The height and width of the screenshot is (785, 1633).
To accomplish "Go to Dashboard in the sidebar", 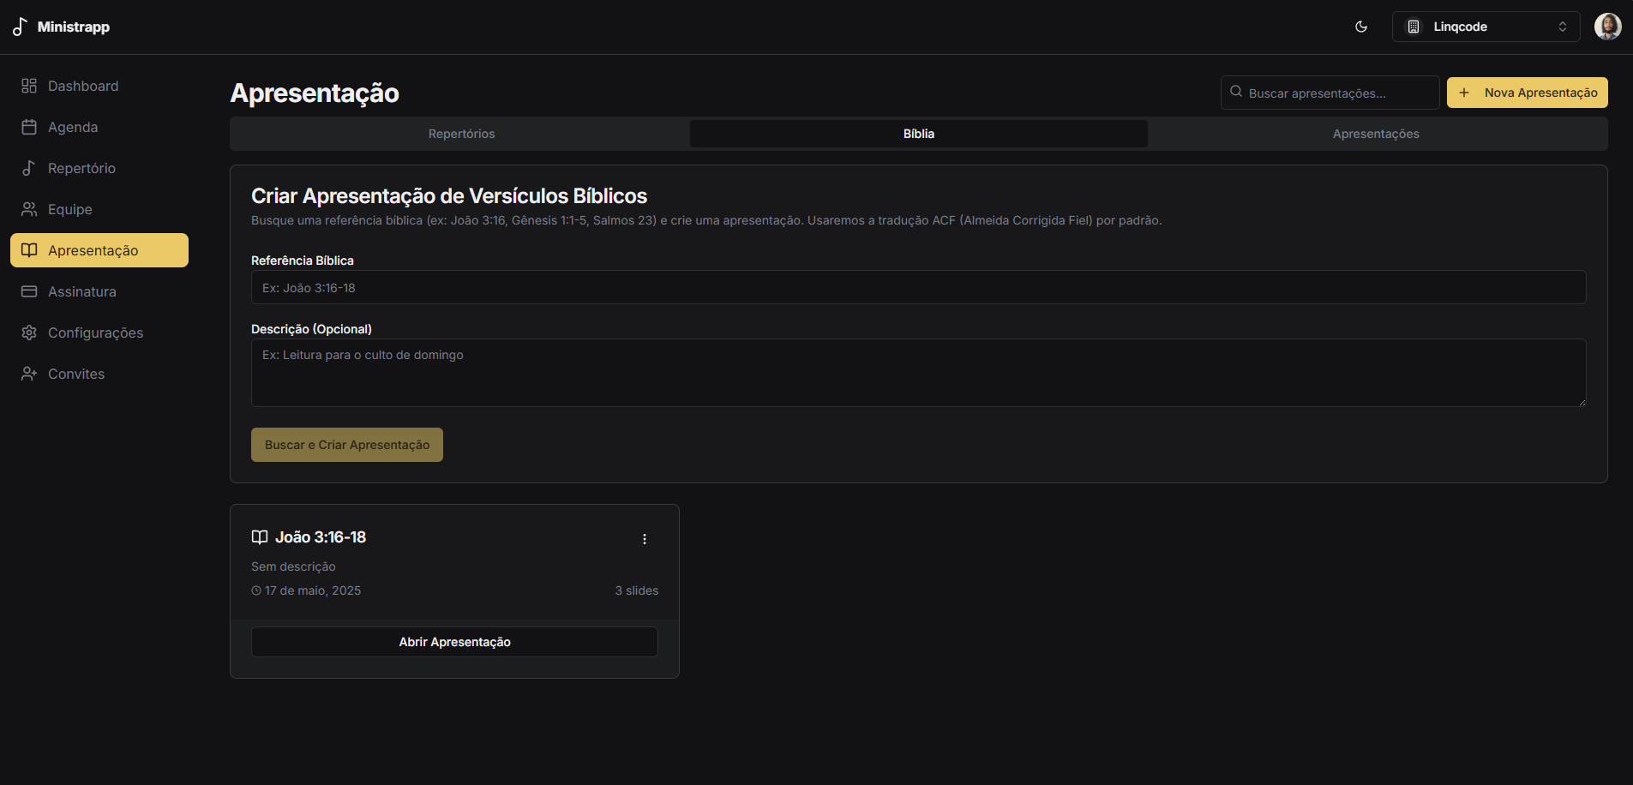I will click(83, 86).
